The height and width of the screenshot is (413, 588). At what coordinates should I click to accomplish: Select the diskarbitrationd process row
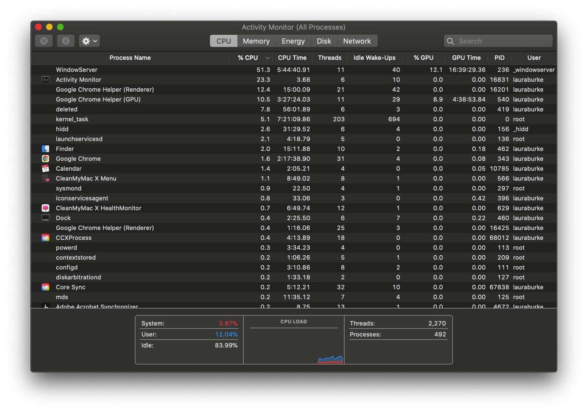pyautogui.click(x=294, y=277)
